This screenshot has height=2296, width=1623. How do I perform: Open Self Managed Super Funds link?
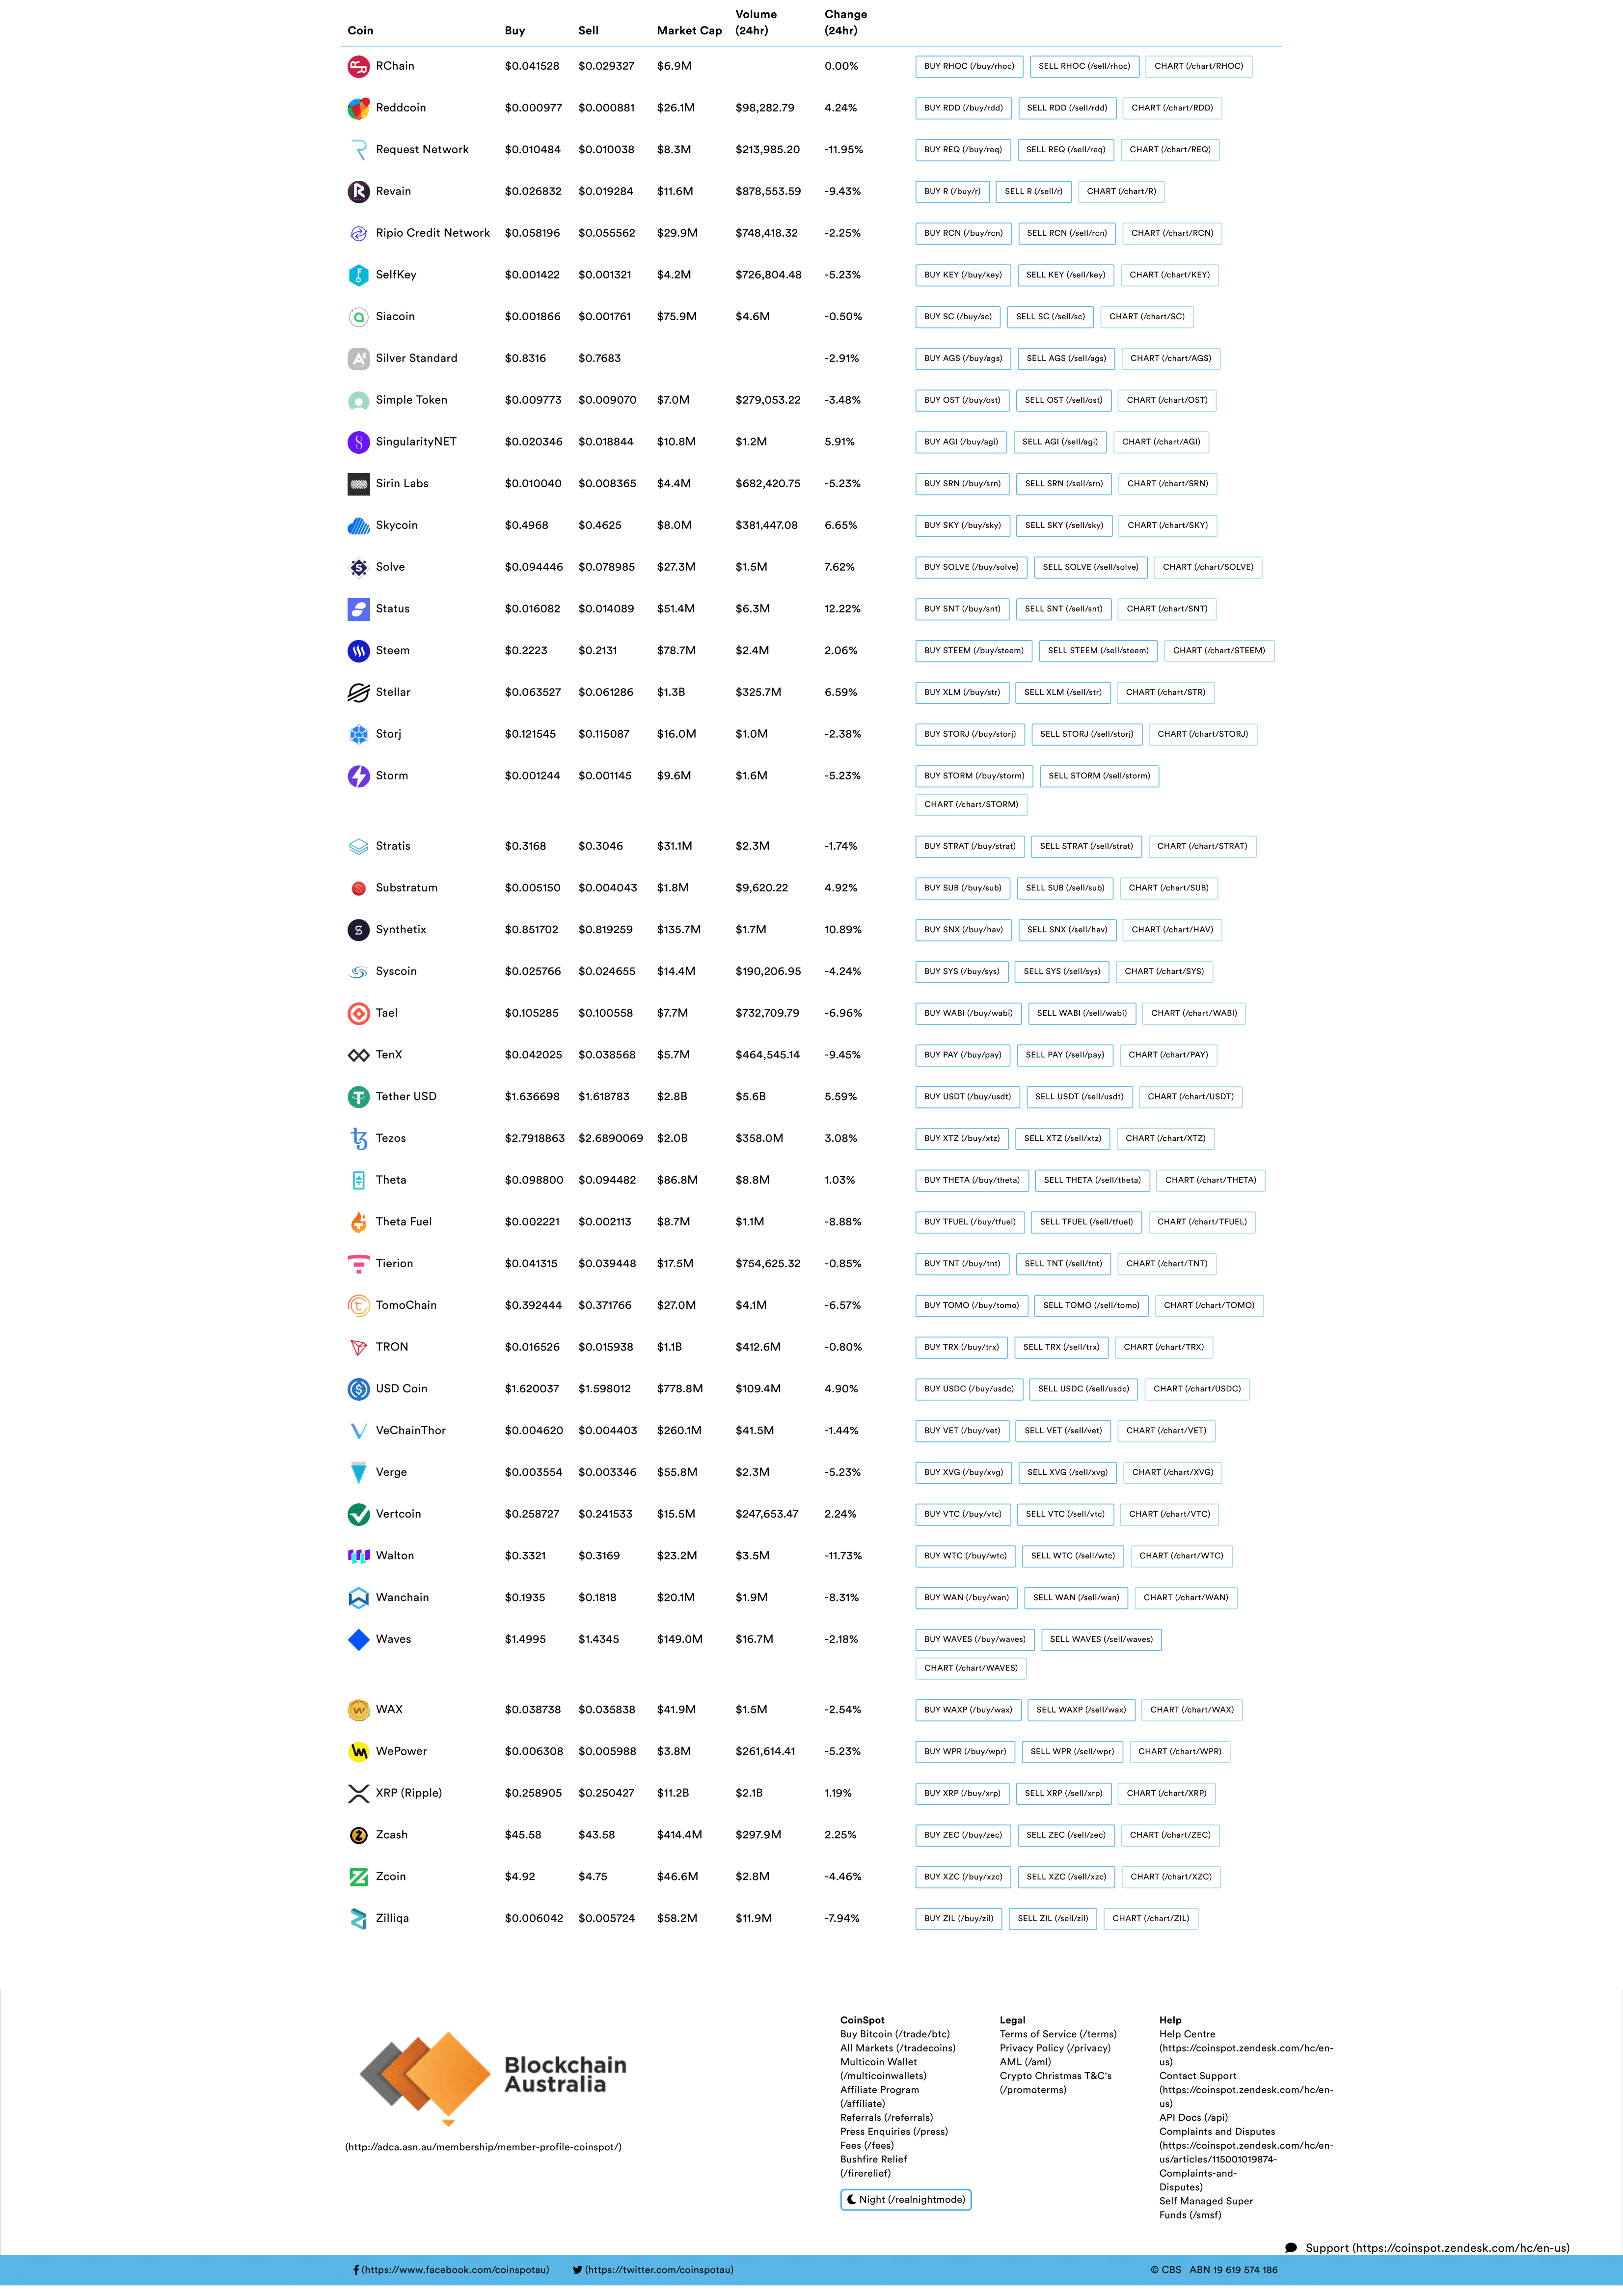tap(1205, 2209)
